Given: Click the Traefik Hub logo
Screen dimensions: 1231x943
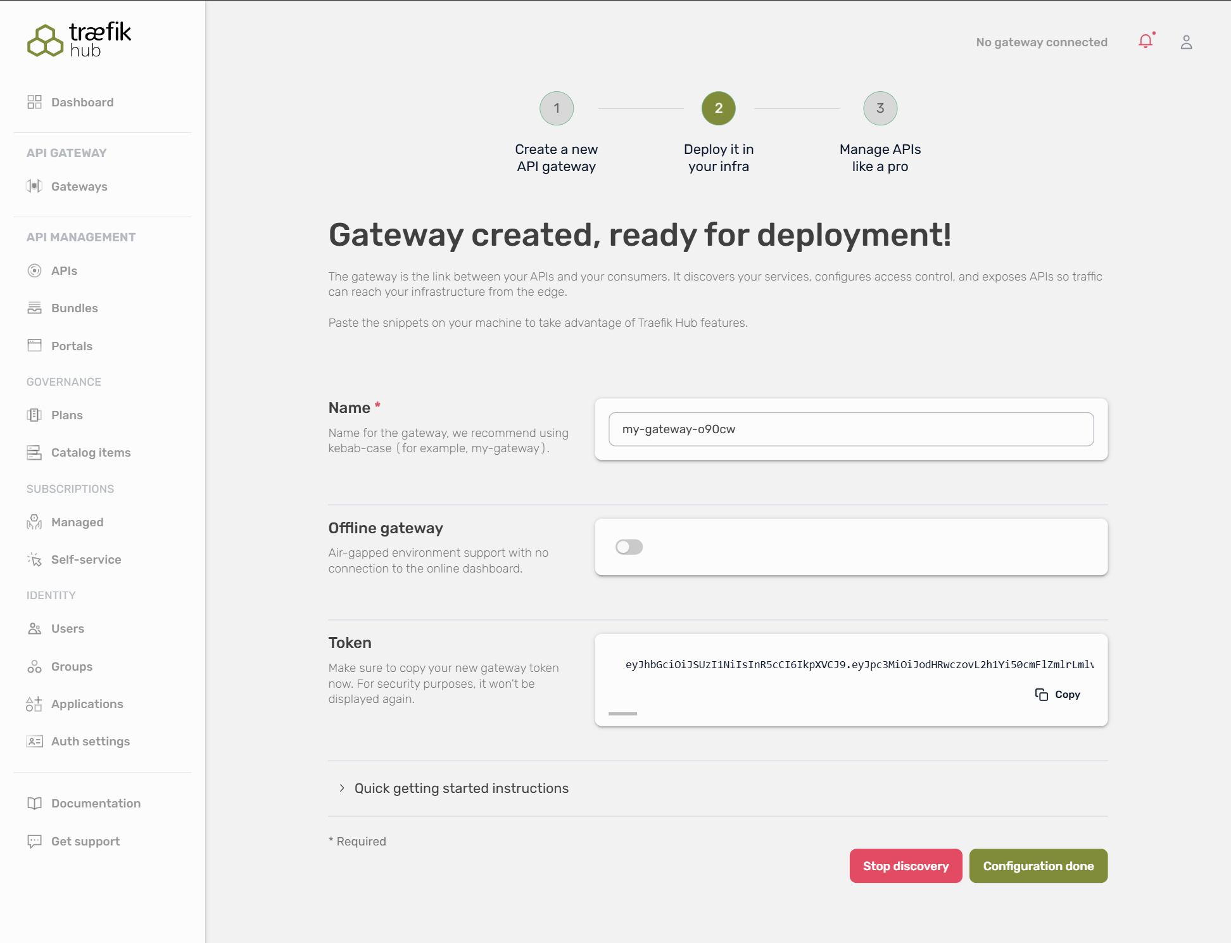Looking at the screenshot, I should pos(79,40).
